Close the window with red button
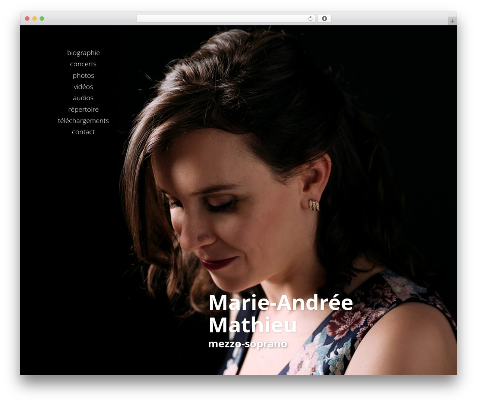Screen dimensions: 477x404 (x=27, y=19)
